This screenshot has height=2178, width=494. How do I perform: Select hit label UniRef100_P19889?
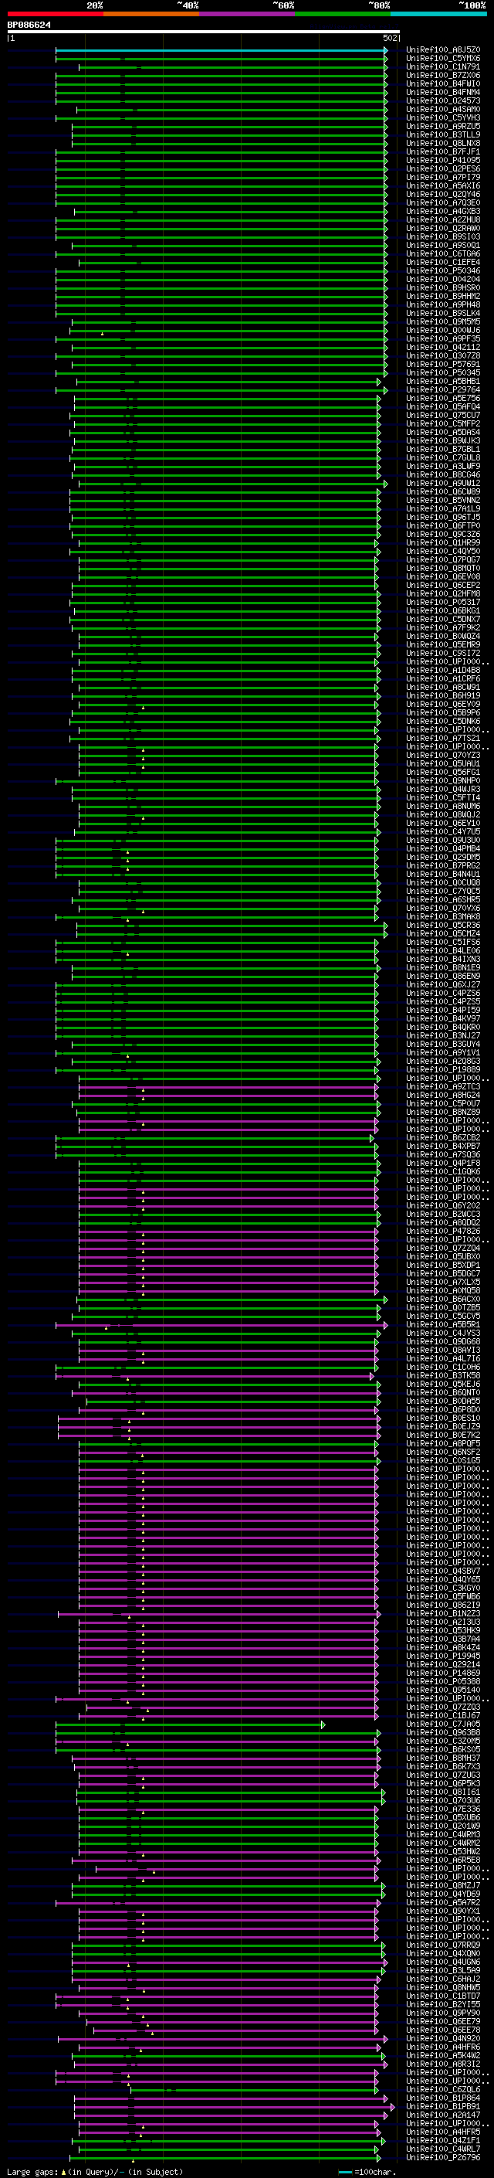click(442, 1069)
